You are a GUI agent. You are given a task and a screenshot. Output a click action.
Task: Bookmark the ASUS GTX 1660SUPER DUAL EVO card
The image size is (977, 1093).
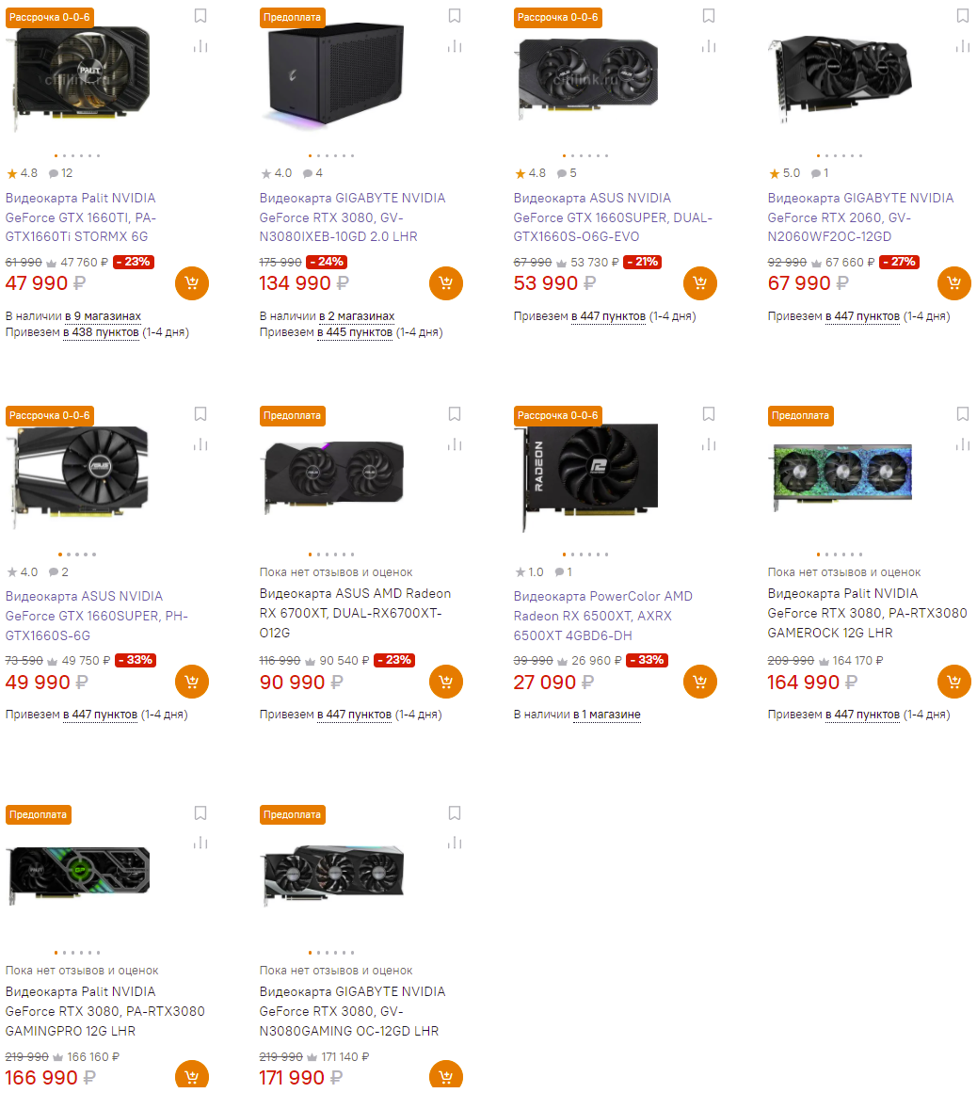pyautogui.click(x=709, y=15)
